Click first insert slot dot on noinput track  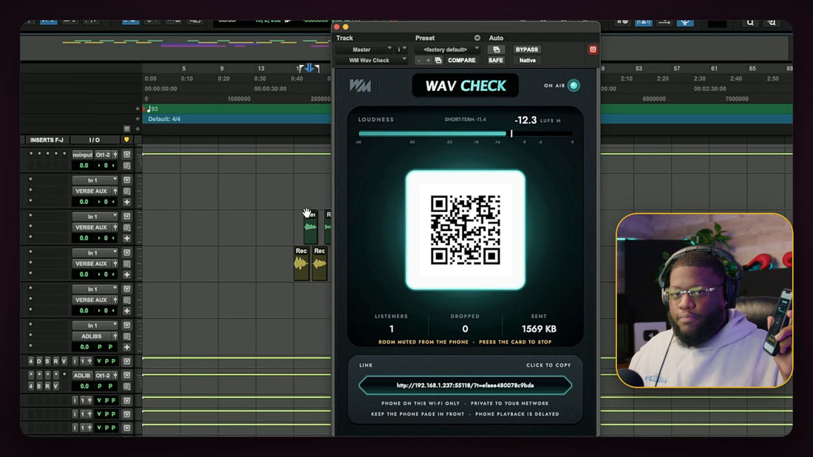tap(30, 154)
